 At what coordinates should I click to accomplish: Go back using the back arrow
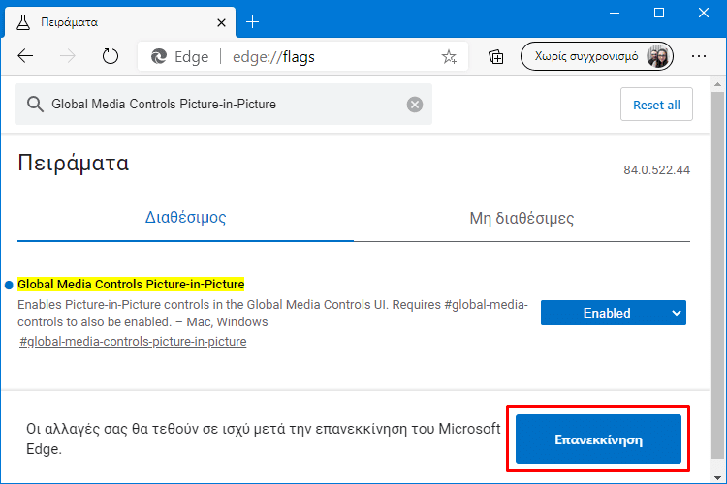(x=25, y=56)
